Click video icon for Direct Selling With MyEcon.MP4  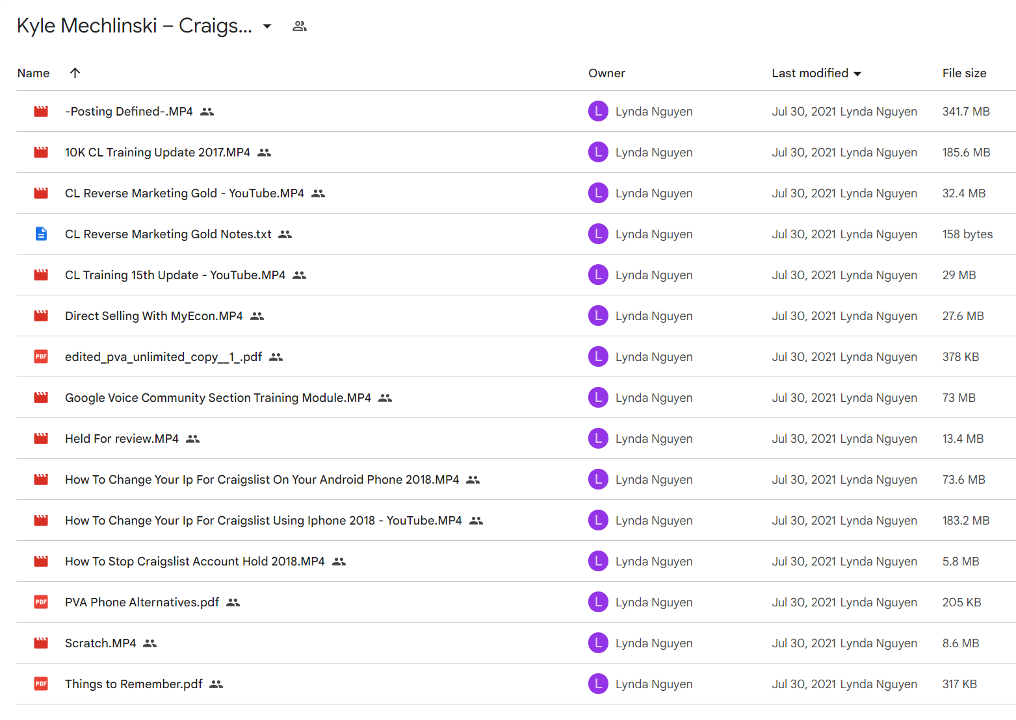tap(41, 316)
